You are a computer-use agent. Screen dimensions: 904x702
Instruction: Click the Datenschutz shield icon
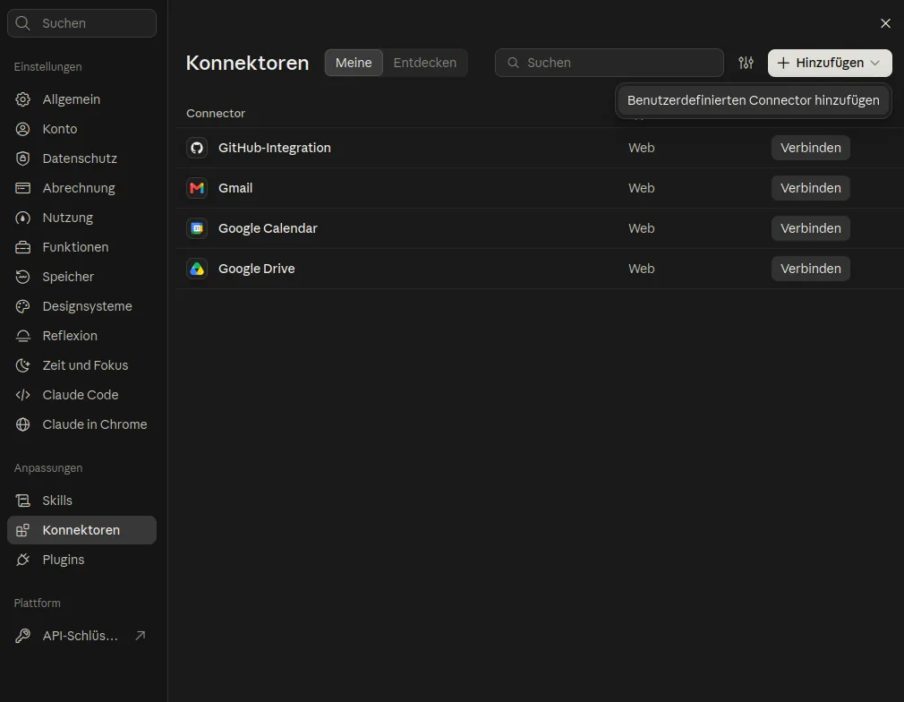(x=22, y=158)
